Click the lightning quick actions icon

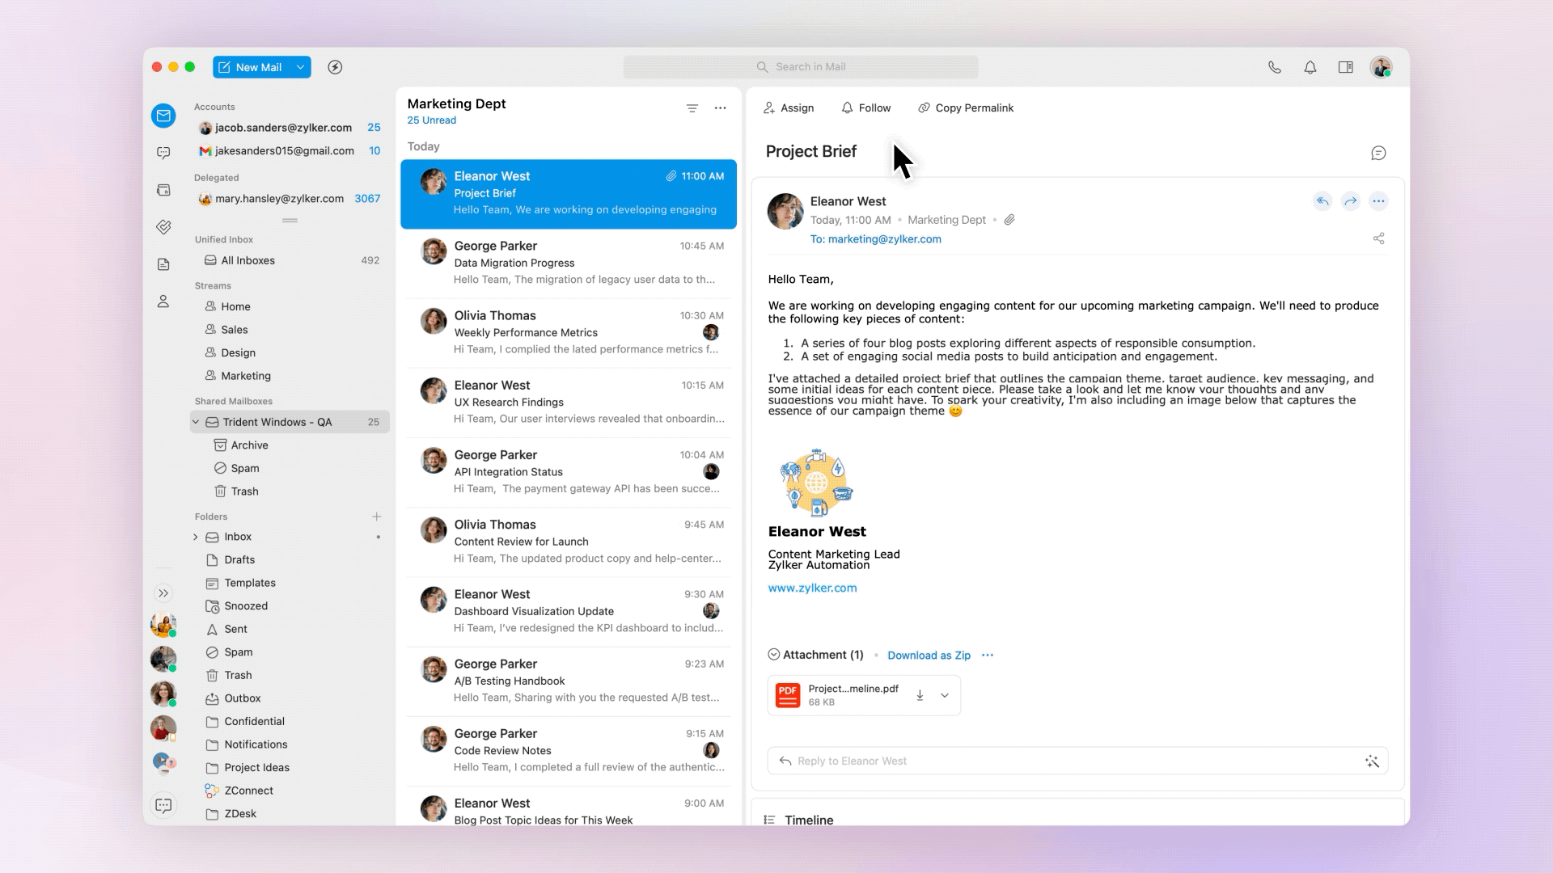(x=335, y=67)
